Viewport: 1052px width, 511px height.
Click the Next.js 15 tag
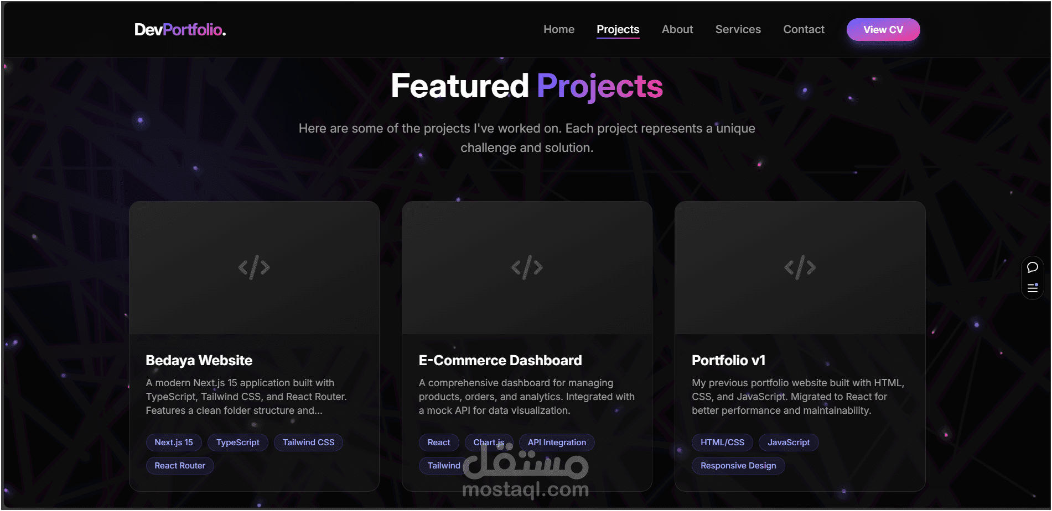pos(174,442)
